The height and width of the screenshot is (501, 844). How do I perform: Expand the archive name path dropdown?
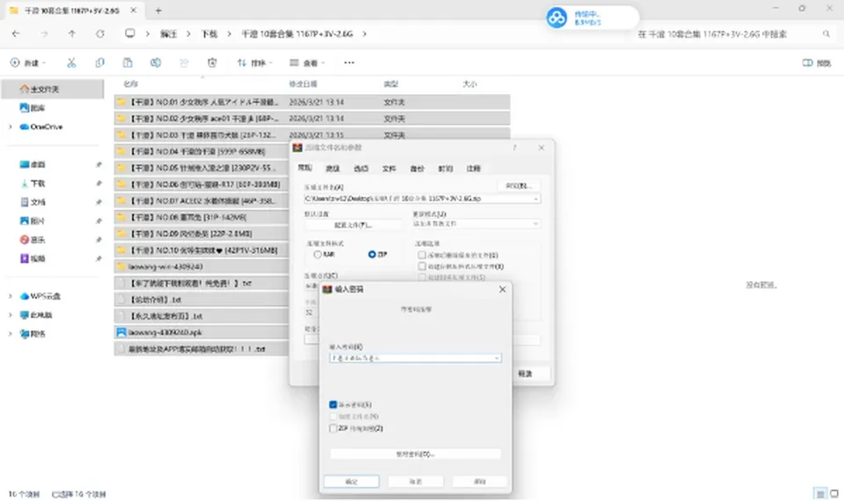point(535,199)
